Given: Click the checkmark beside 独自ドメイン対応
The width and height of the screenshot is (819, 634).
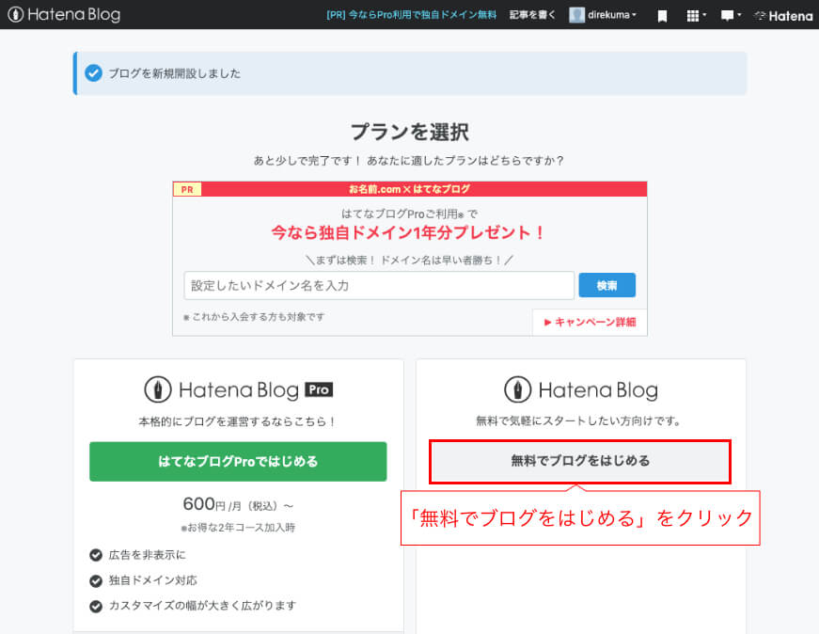Looking at the screenshot, I should point(96,580).
